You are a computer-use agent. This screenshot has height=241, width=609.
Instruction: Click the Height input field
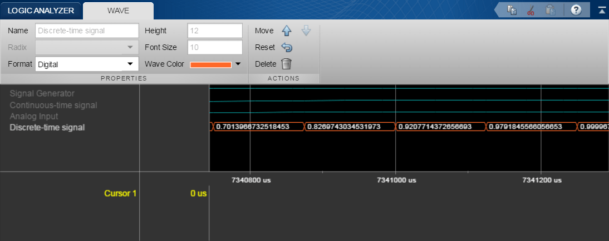click(215, 31)
